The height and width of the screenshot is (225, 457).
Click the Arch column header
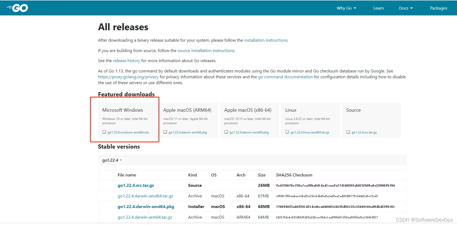[x=241, y=175]
